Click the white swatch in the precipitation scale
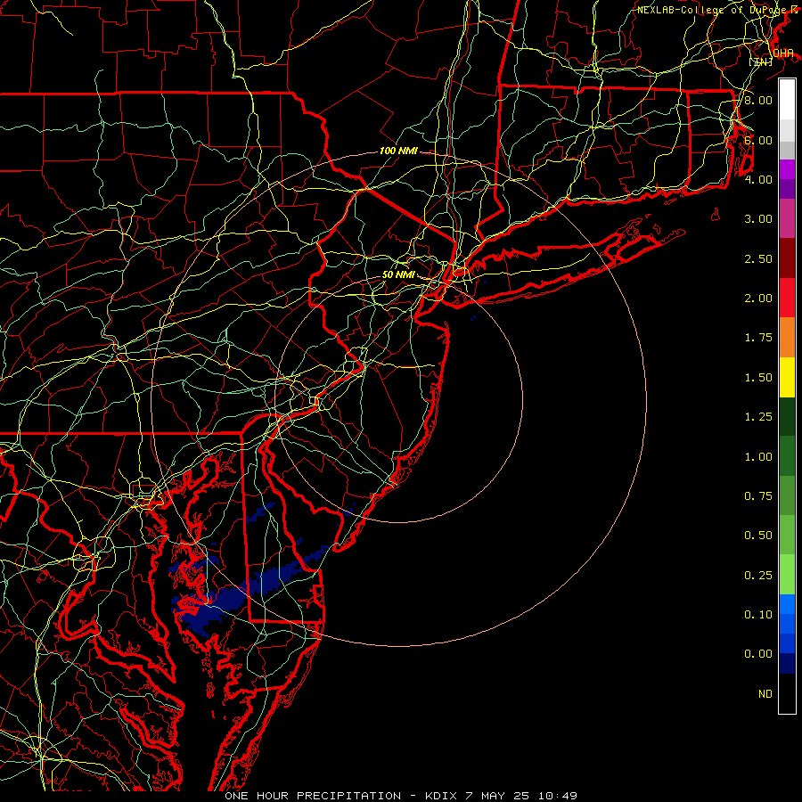802x802 pixels. point(787,100)
